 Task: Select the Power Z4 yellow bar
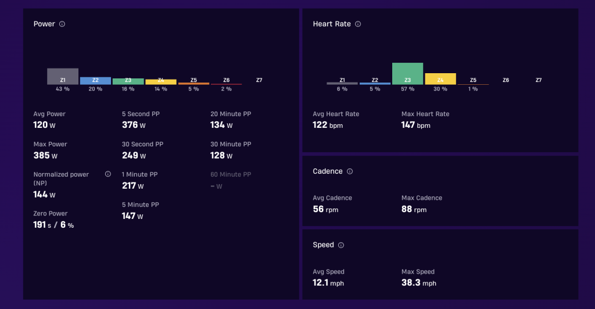(161, 82)
